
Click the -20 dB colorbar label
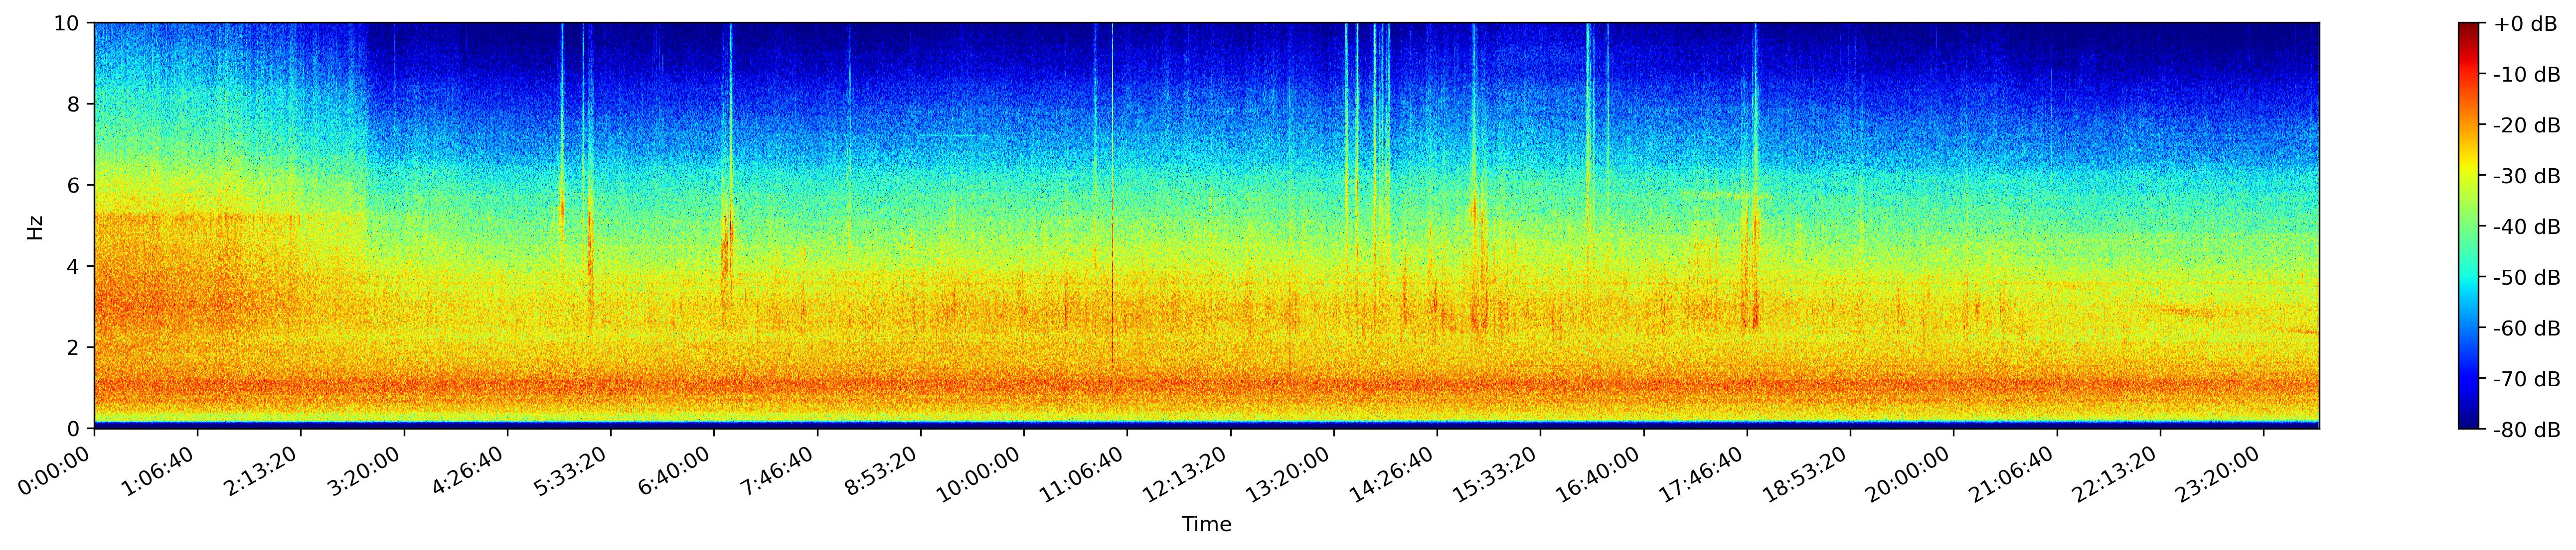pyautogui.click(x=2526, y=125)
